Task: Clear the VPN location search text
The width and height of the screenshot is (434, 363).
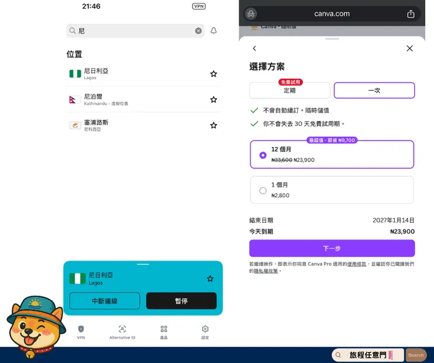Action: pyautogui.click(x=198, y=30)
